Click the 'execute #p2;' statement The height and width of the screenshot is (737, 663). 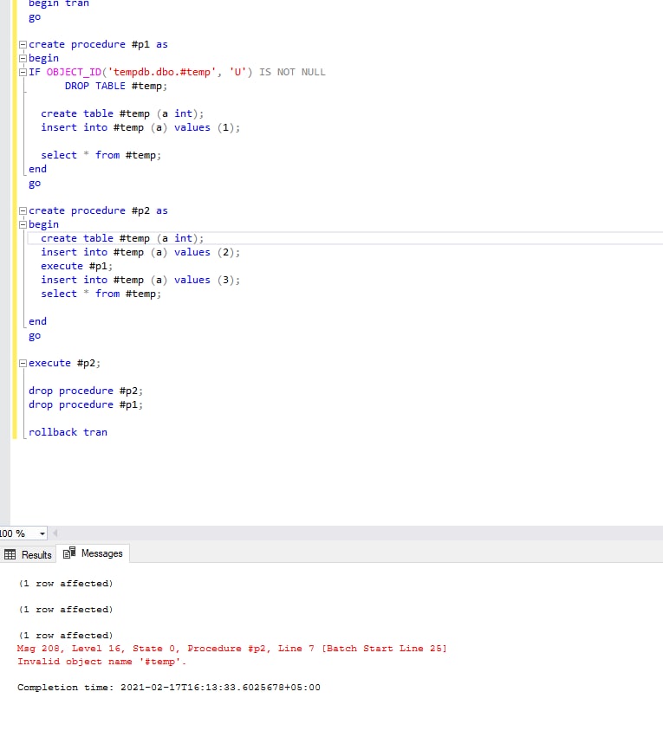coord(64,364)
